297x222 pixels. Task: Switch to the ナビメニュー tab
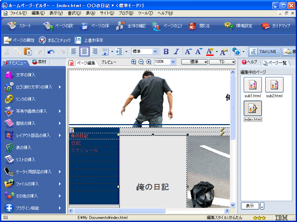point(15,63)
